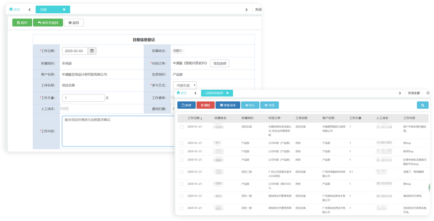Click the calendar icon beside 工作日期
This screenshot has width=434, height=221.
click(92, 51)
